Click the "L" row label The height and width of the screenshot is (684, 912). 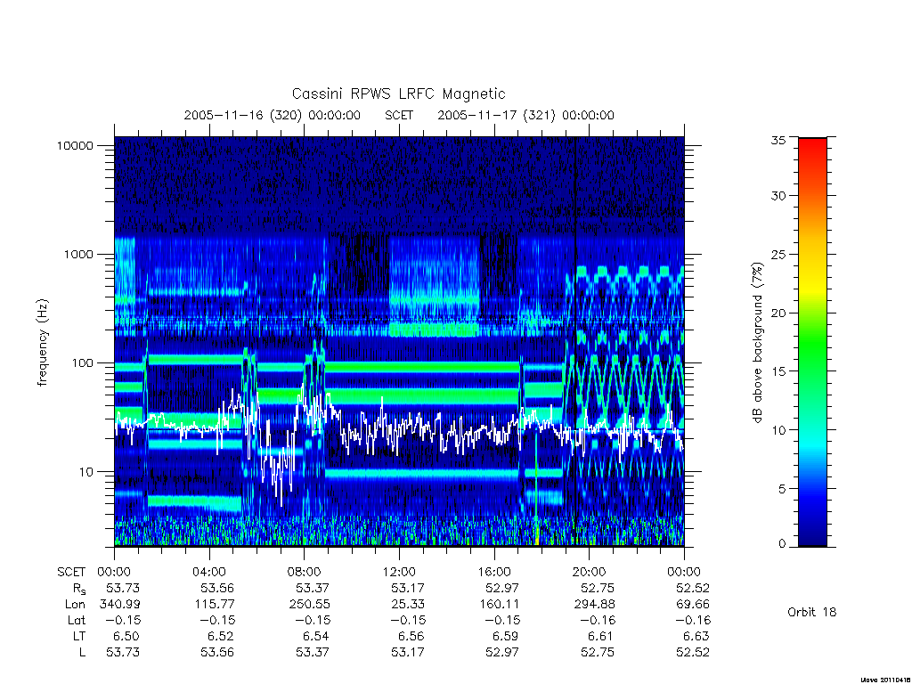click(x=82, y=653)
